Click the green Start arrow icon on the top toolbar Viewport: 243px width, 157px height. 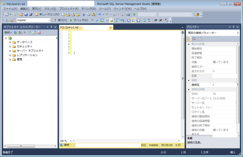click(x=134, y=15)
